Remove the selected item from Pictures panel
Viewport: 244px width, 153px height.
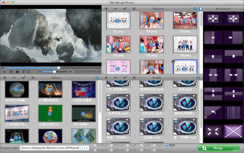116,9
